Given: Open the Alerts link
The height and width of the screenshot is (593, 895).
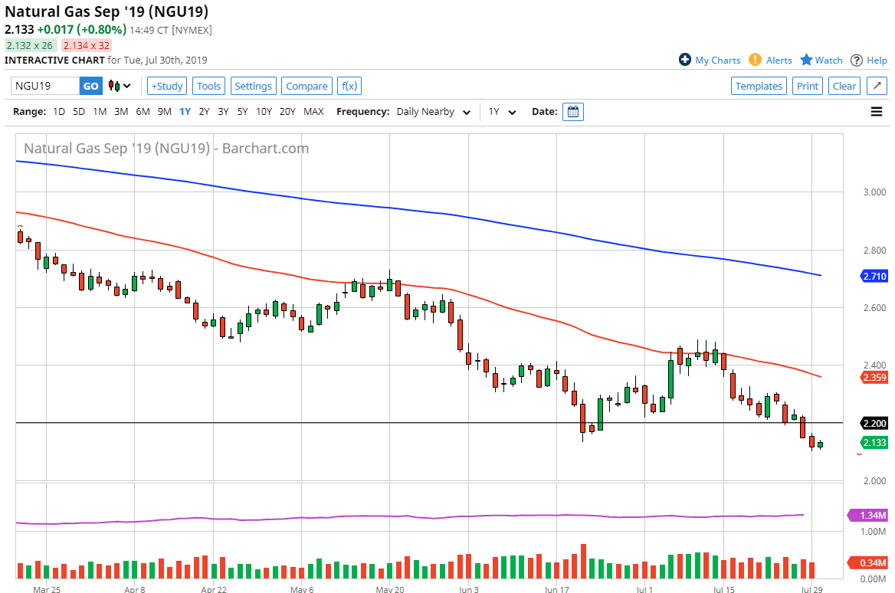Looking at the screenshot, I should tap(779, 60).
